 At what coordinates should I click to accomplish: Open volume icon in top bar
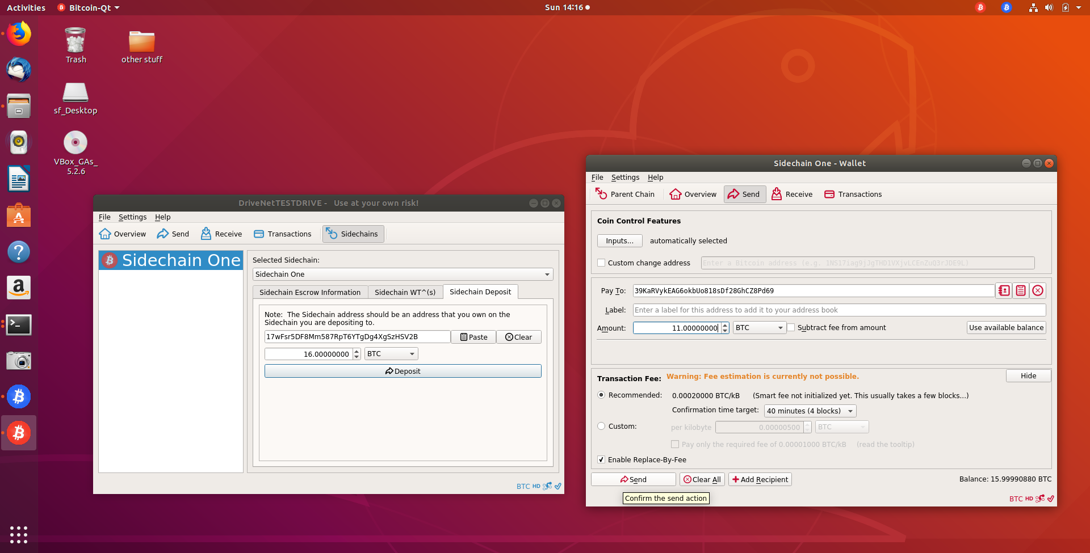1049,7
